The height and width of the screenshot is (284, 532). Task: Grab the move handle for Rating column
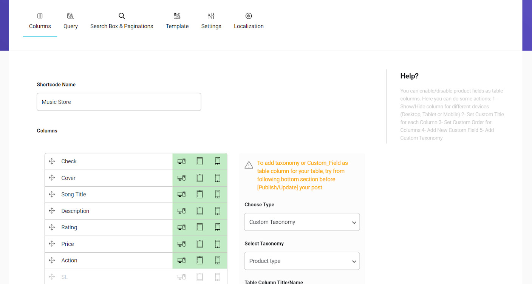(x=52, y=227)
